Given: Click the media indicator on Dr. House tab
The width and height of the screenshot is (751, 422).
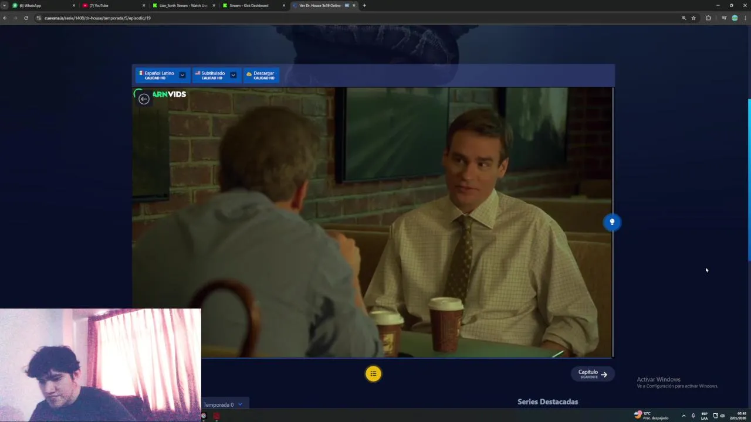Looking at the screenshot, I should 347,5.
